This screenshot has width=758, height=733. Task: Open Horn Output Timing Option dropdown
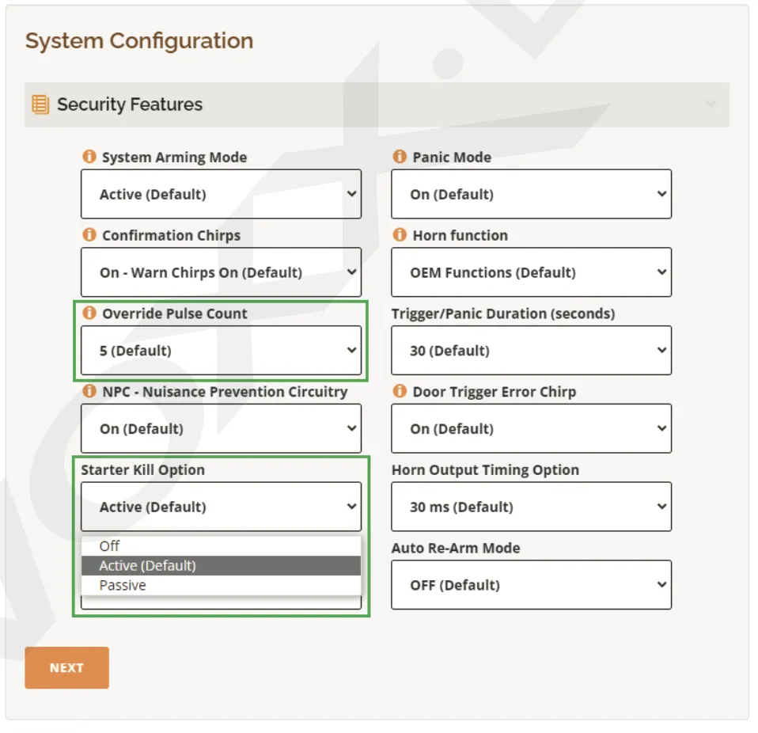pos(531,507)
